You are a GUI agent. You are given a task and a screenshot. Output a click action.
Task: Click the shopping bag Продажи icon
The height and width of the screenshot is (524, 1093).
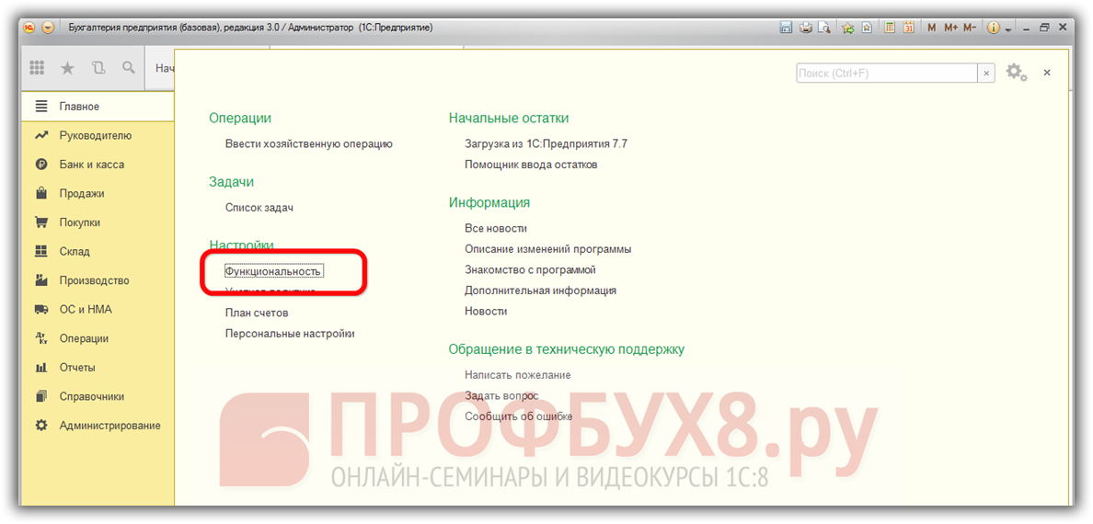[41, 193]
